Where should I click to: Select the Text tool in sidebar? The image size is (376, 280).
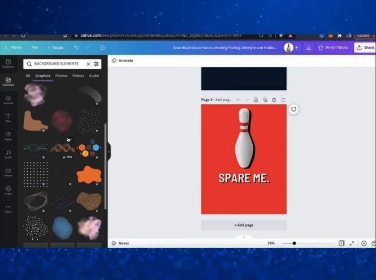click(8, 118)
